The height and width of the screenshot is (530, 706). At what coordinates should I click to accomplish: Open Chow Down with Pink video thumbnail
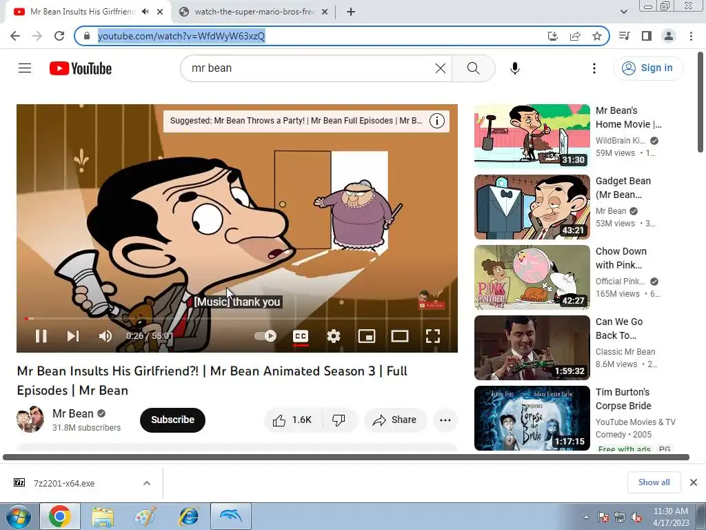[532, 277]
